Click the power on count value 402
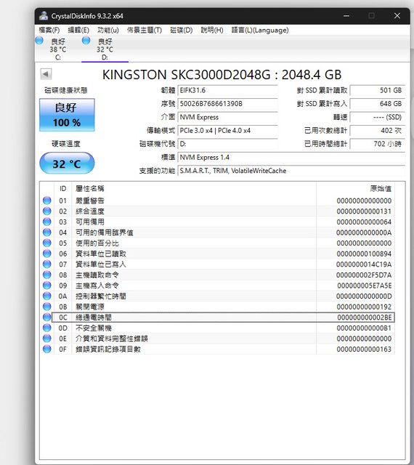This screenshot has height=465, width=414. (378, 131)
